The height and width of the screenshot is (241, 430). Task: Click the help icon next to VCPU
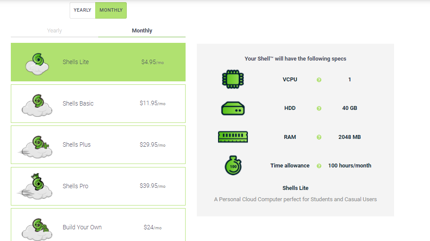click(x=319, y=80)
